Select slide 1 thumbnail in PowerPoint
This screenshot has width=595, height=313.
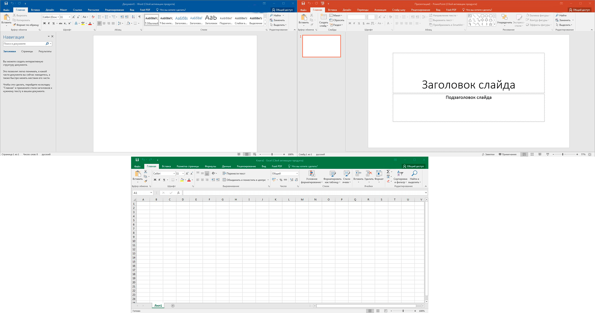(x=321, y=46)
